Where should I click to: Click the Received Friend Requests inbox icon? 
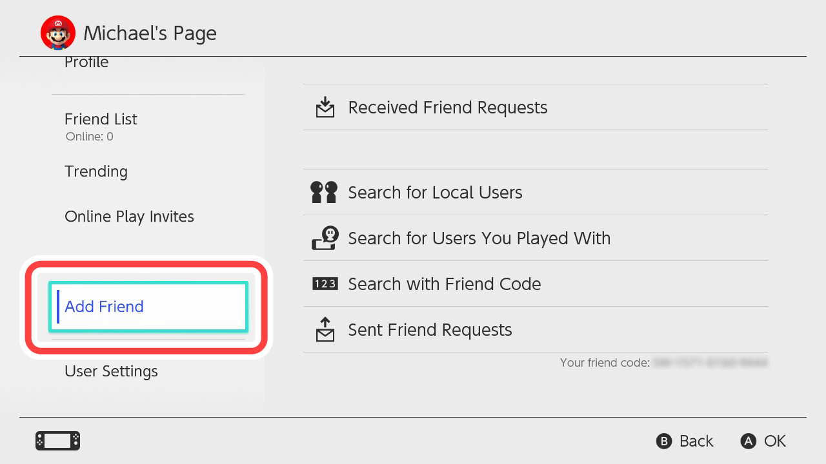point(325,107)
